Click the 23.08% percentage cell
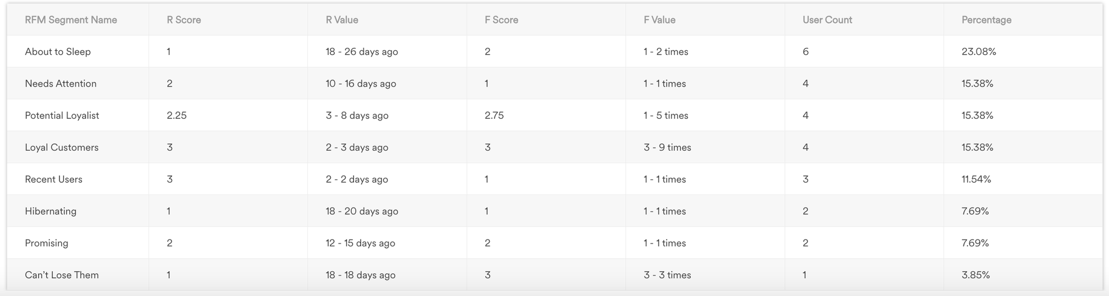1109x296 pixels. click(979, 51)
